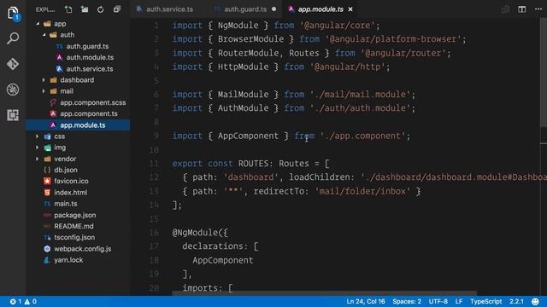Image resolution: width=547 pixels, height=307 pixels.
Task: Click the horizontal editor scrollbar
Action: pyautogui.click(x=325, y=293)
